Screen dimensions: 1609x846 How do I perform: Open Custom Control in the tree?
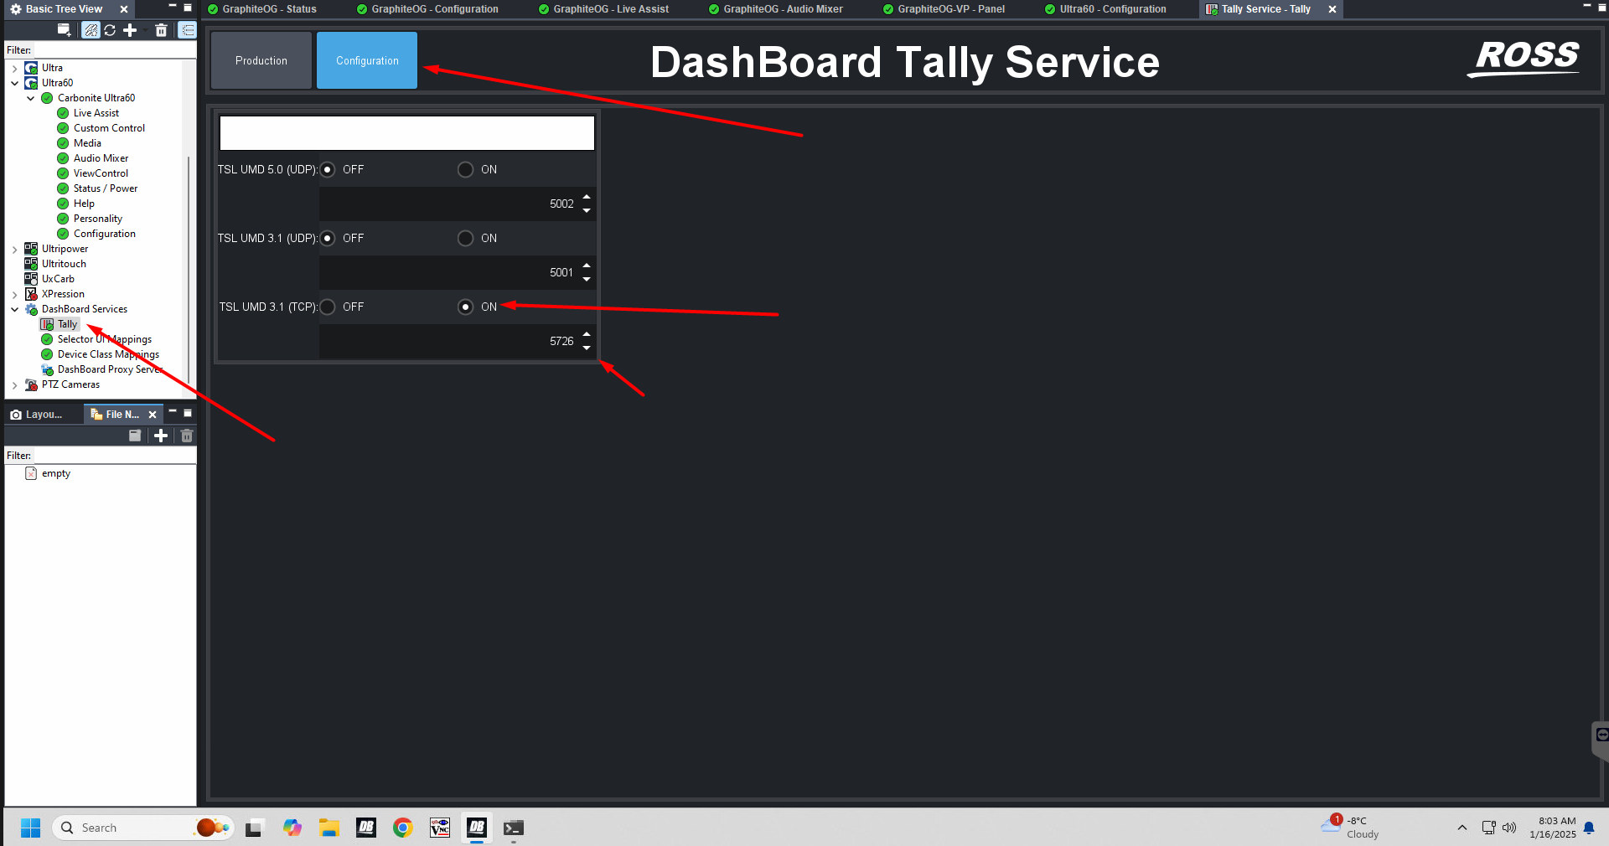point(109,128)
